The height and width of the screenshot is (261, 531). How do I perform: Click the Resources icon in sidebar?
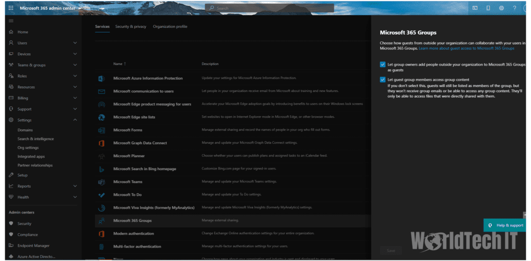(x=11, y=87)
